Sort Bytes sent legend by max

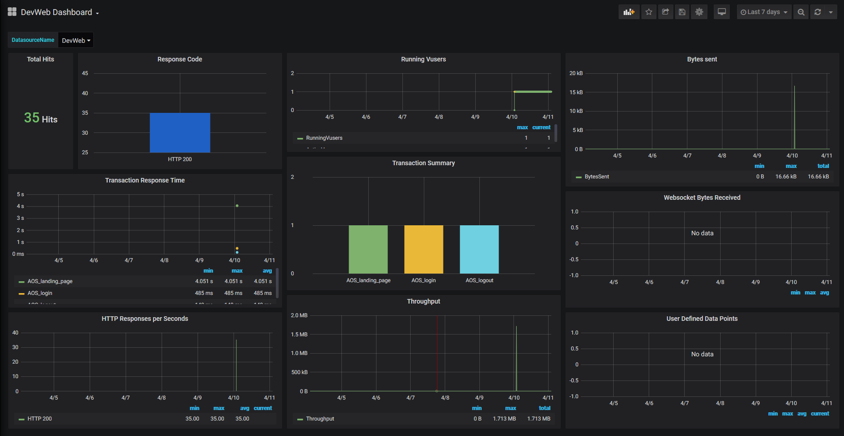click(x=791, y=166)
